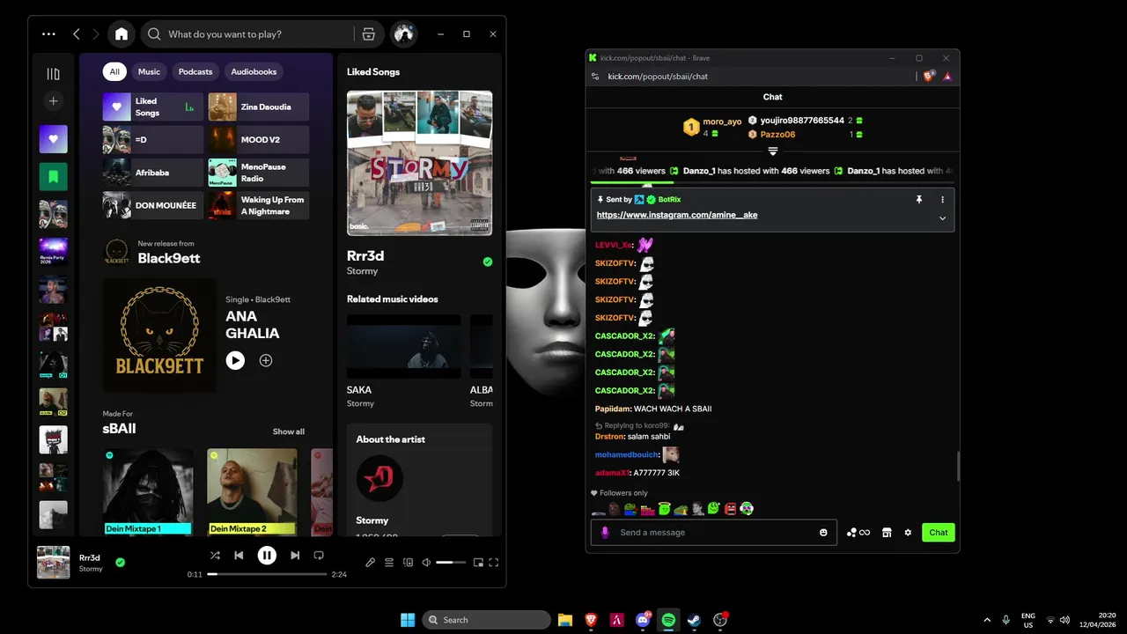Toggle shuffle in Spotify player
Viewport: 1127px width, 634px height.
215,556
